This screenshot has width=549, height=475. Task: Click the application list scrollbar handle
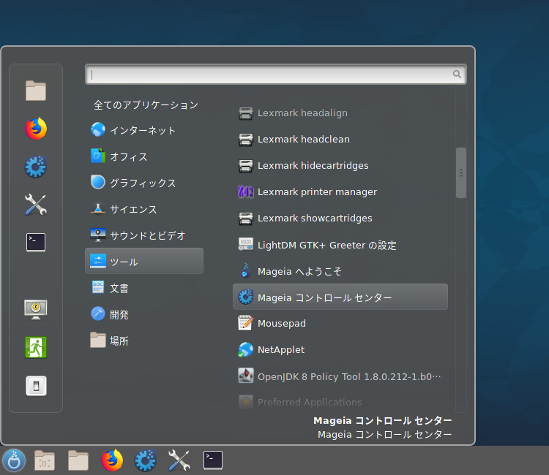click(461, 173)
